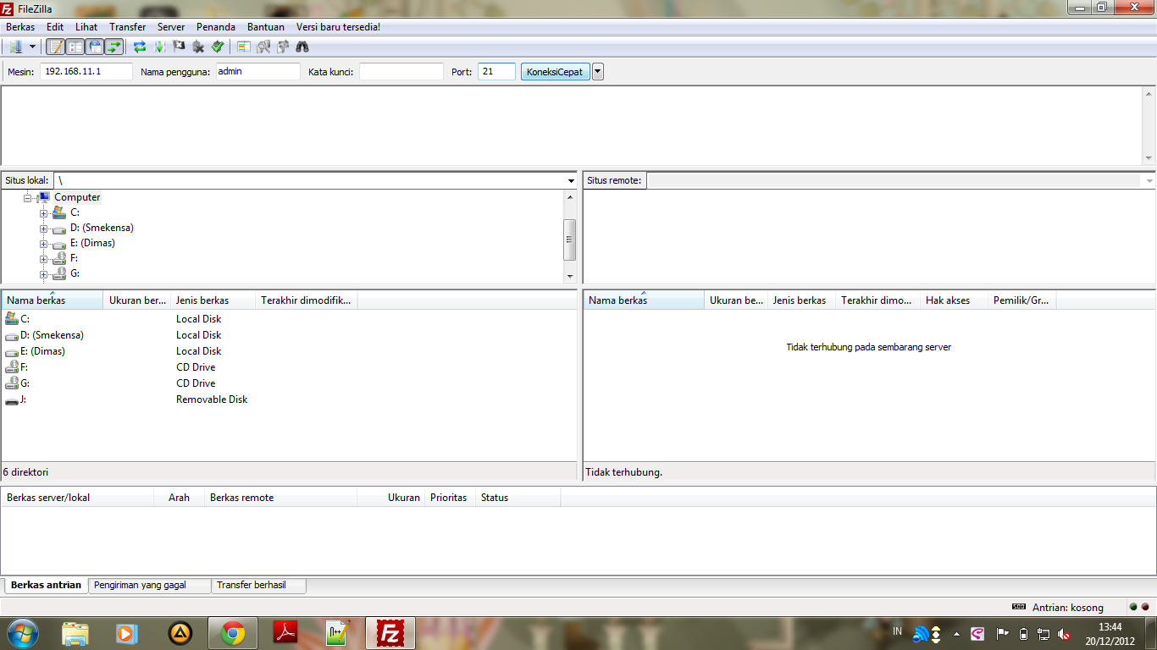Open the Berkas menu
This screenshot has width=1157, height=650.
point(20,27)
